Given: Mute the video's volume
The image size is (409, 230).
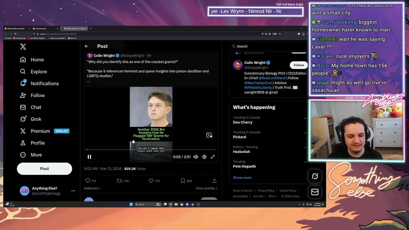Looking at the screenshot, I should click(196, 157).
